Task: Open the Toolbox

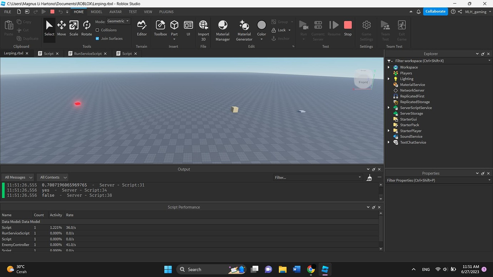Action: [160, 28]
